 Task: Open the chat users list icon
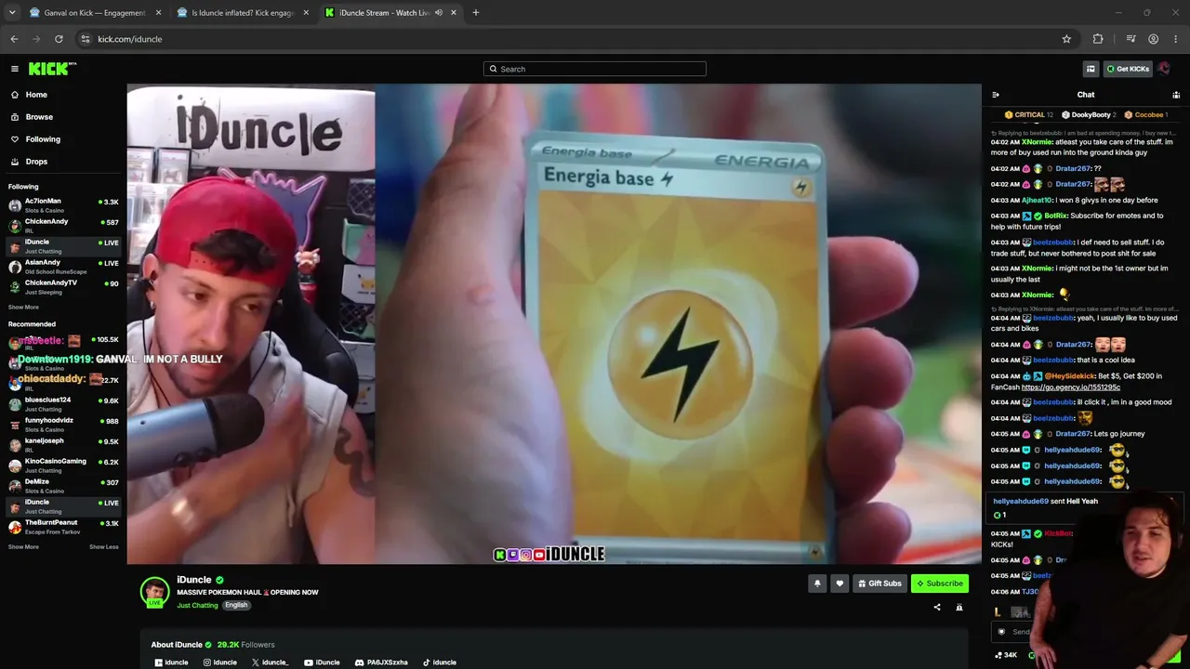(x=1176, y=95)
